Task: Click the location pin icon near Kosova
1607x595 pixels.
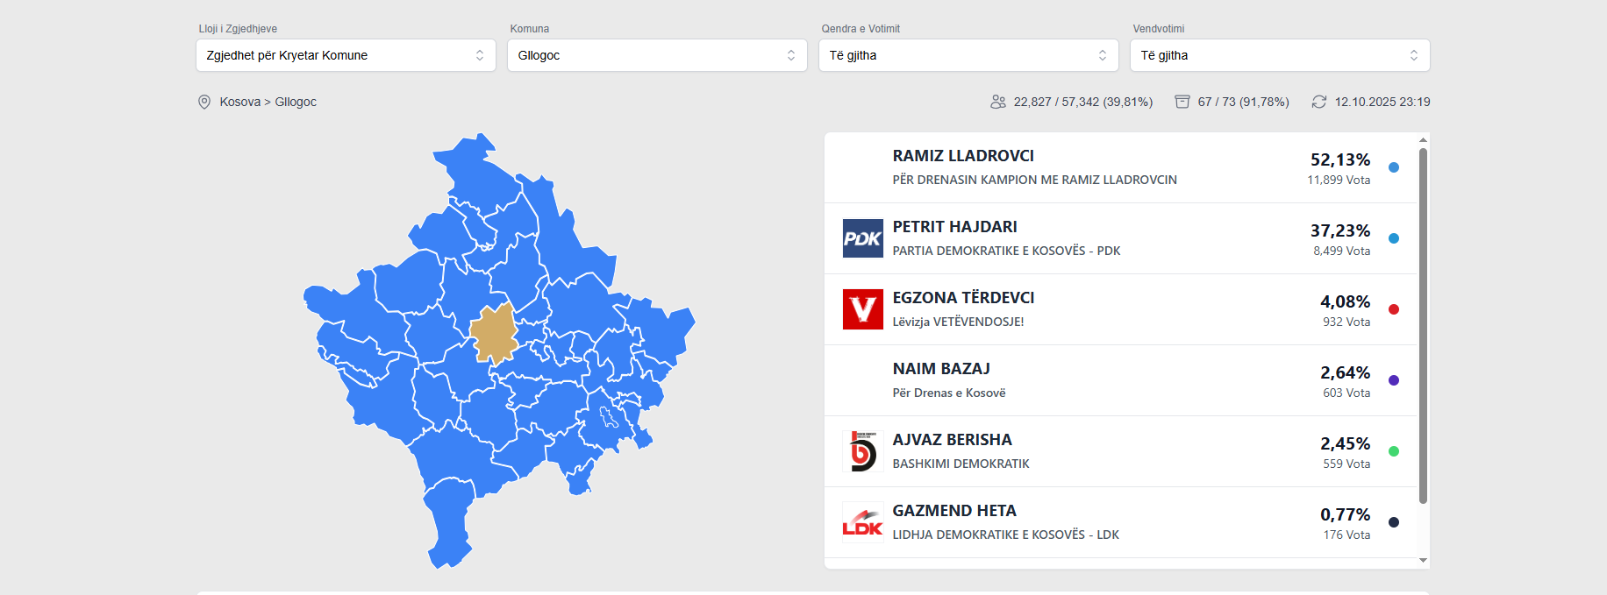Action: click(x=204, y=103)
